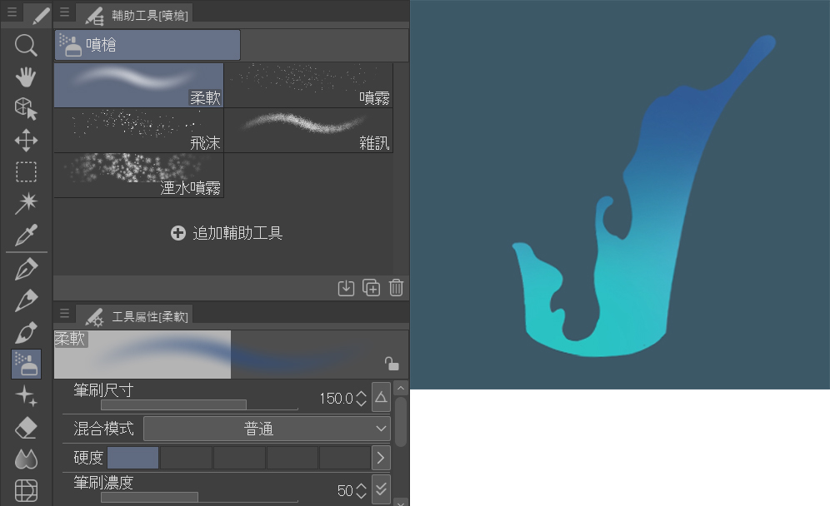This screenshot has width=830, height=506.
Task: Select the Eraser tool
Action: 26,428
